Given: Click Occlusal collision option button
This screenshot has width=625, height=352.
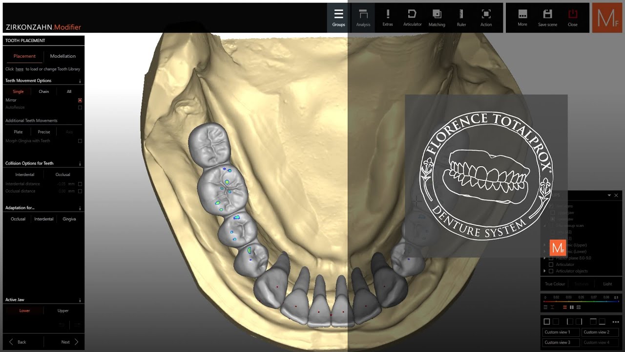Looking at the screenshot, I should (x=63, y=175).
